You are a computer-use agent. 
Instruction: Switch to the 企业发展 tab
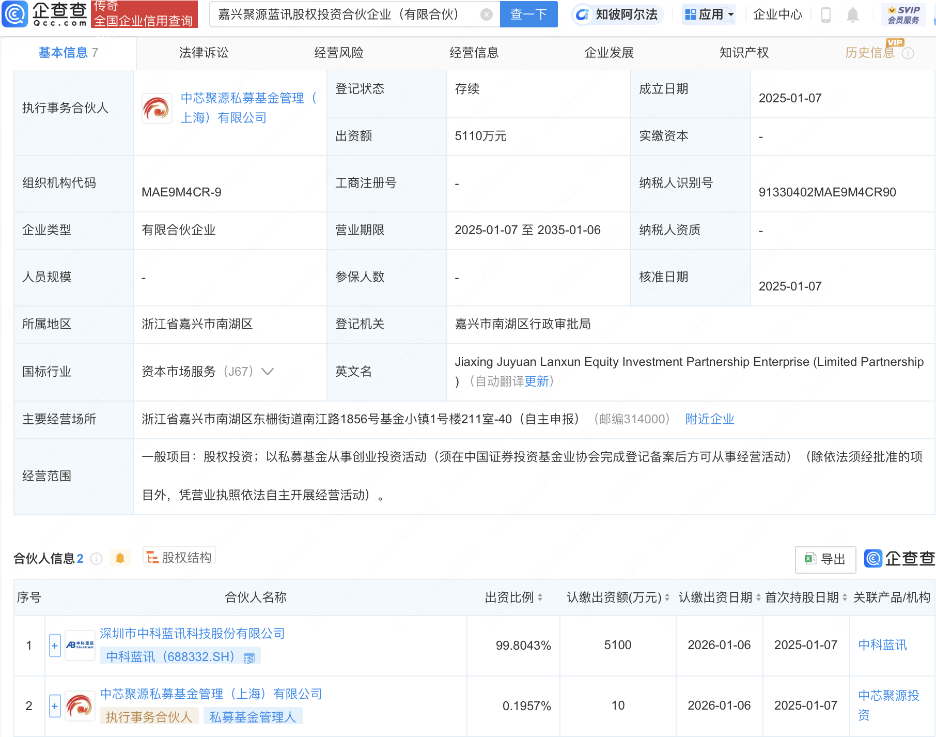click(x=609, y=53)
